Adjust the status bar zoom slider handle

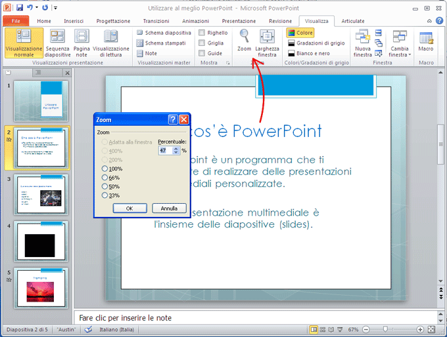coord(385,329)
